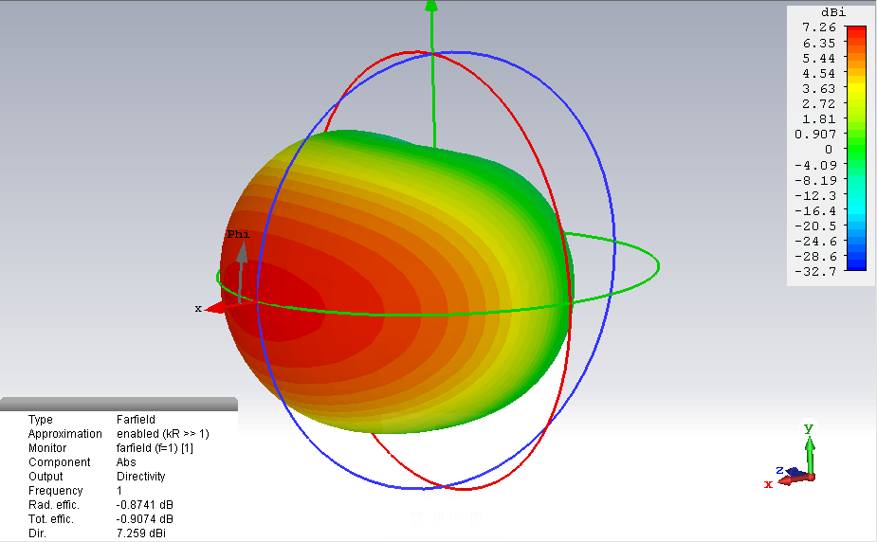Click the dark blue bottom of the color scale
The height and width of the screenshot is (542, 877).
856,266
